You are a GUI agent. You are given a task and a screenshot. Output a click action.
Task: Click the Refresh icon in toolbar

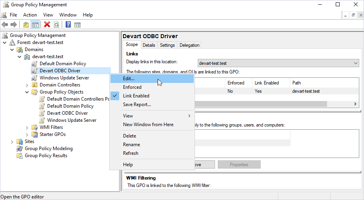click(x=57, y=25)
